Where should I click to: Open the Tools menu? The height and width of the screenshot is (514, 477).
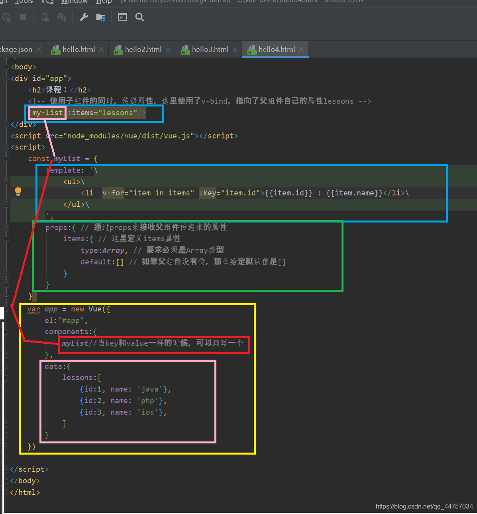(24, 2)
